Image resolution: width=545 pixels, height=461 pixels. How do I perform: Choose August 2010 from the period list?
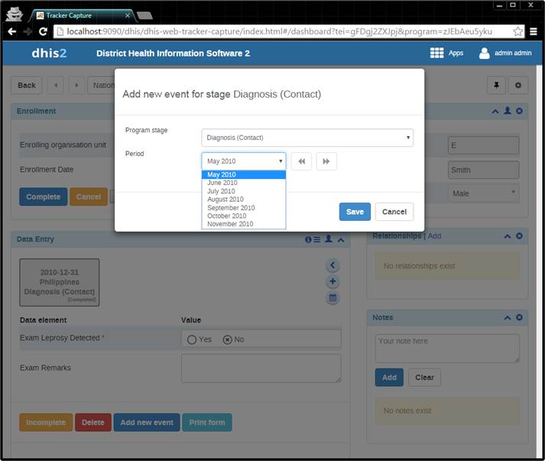pyautogui.click(x=225, y=200)
